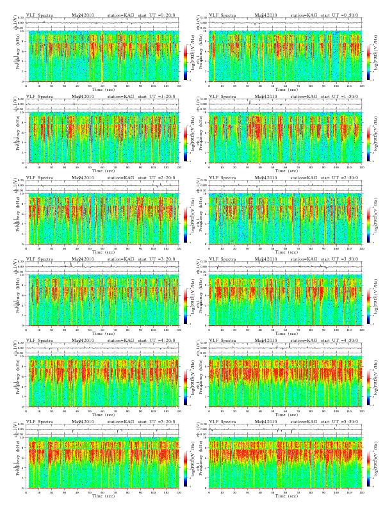Viewport: 392px width, 507px height.
Task: Open the spectrogram for start UT 2:50:0
Action: [x=285, y=219]
